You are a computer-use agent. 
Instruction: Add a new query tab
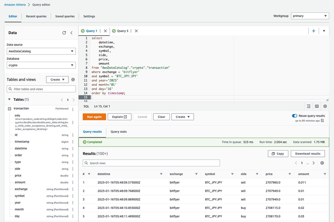(x=314, y=31)
